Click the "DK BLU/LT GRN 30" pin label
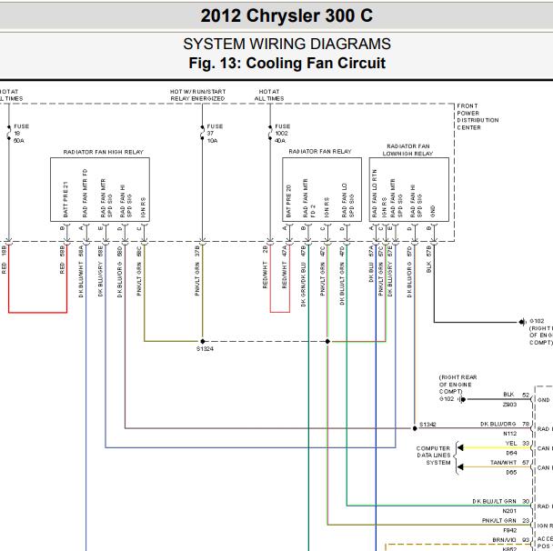The width and height of the screenshot is (553, 551). (x=501, y=501)
